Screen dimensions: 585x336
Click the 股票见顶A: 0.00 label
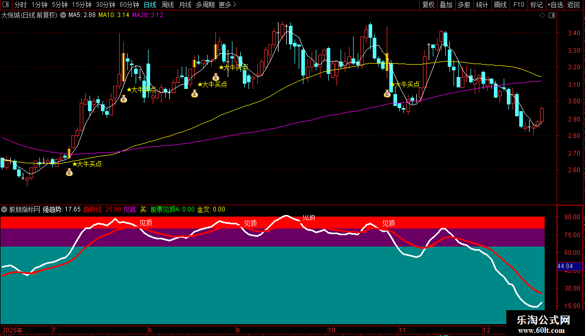pyautogui.click(x=172, y=209)
